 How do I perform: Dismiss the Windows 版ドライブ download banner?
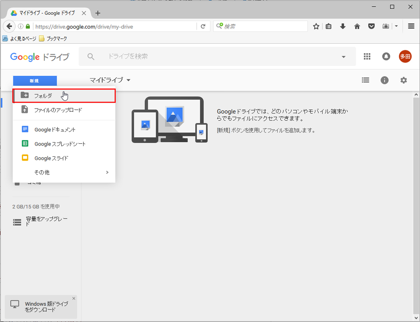click(x=74, y=298)
